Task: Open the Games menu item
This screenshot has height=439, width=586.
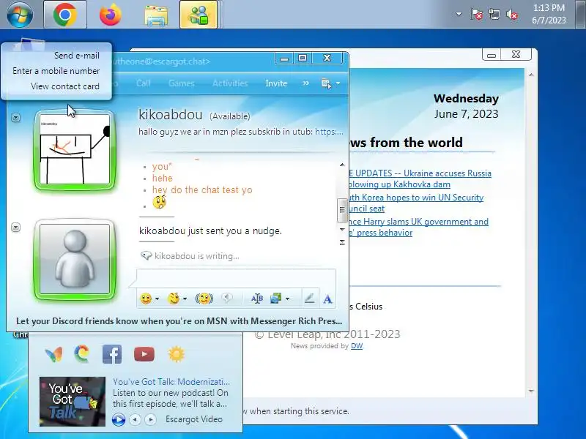Action: [181, 83]
